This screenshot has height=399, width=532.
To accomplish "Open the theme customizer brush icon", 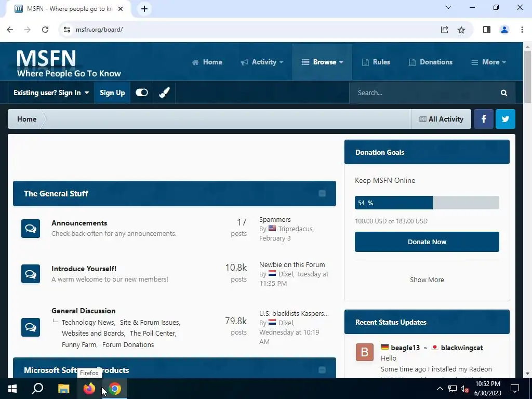I will click(x=165, y=92).
